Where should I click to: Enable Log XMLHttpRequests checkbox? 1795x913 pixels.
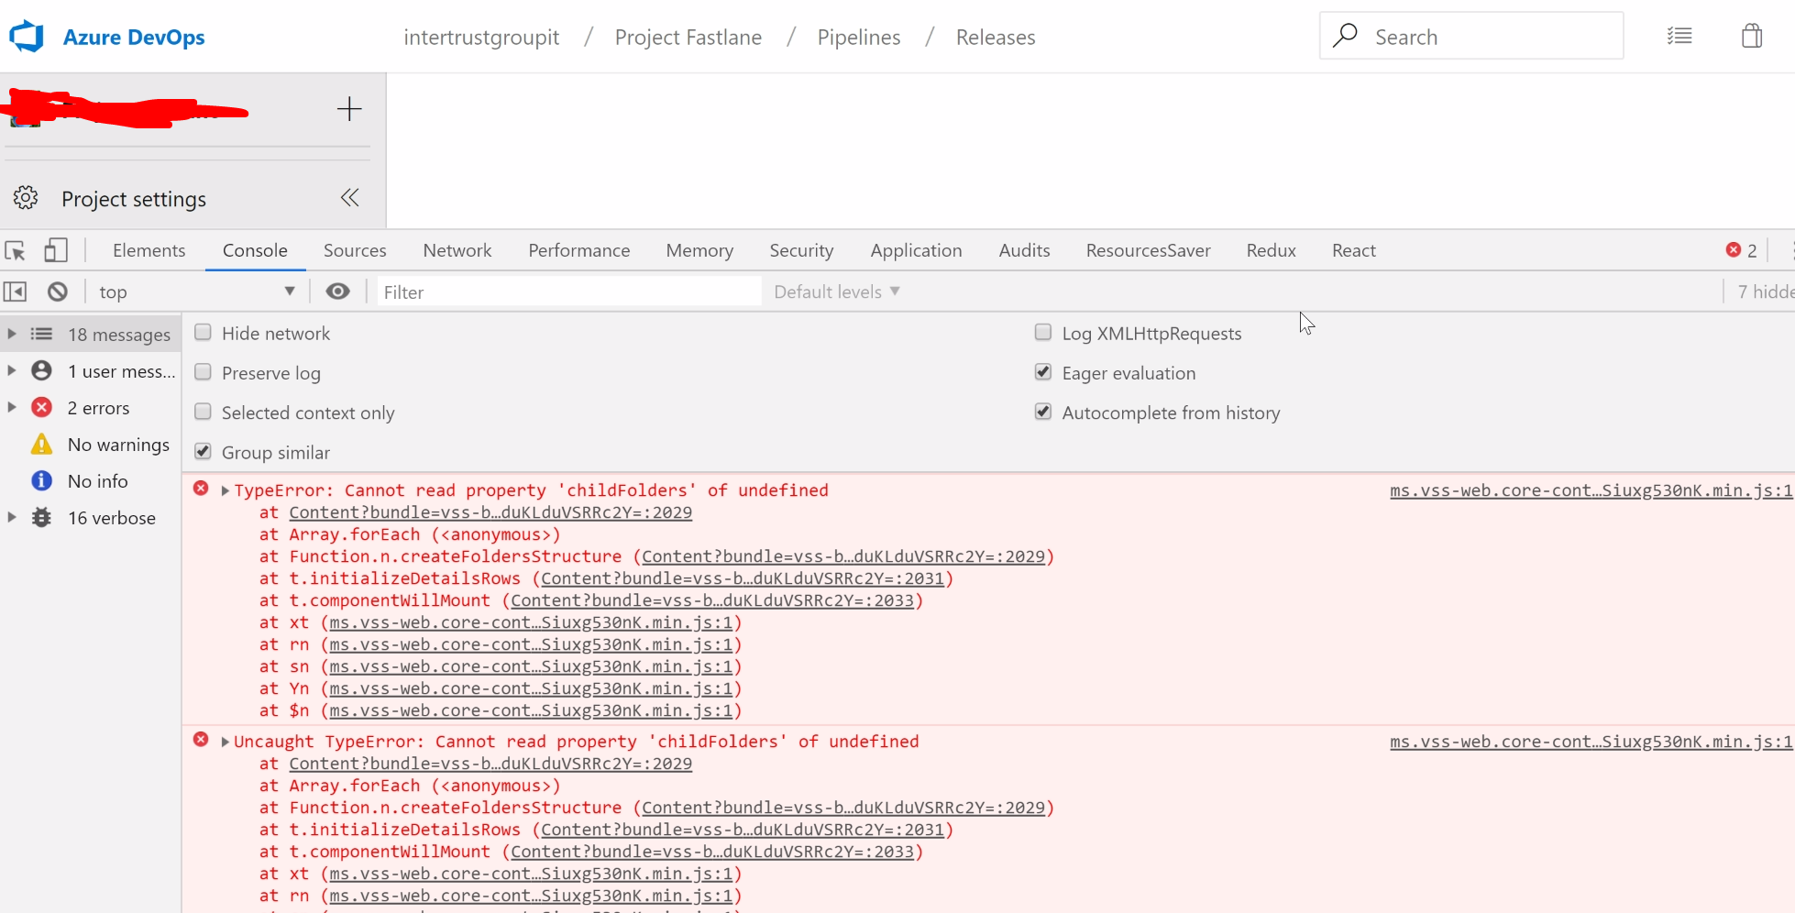tap(1043, 333)
